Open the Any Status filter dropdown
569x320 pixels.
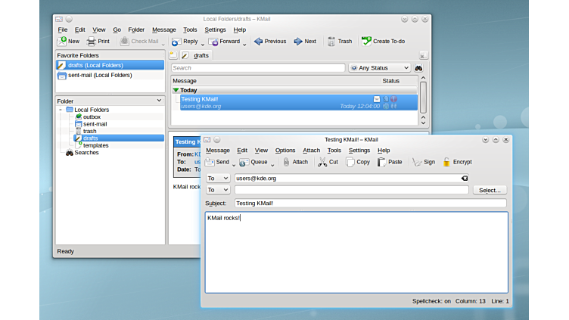[379, 68]
